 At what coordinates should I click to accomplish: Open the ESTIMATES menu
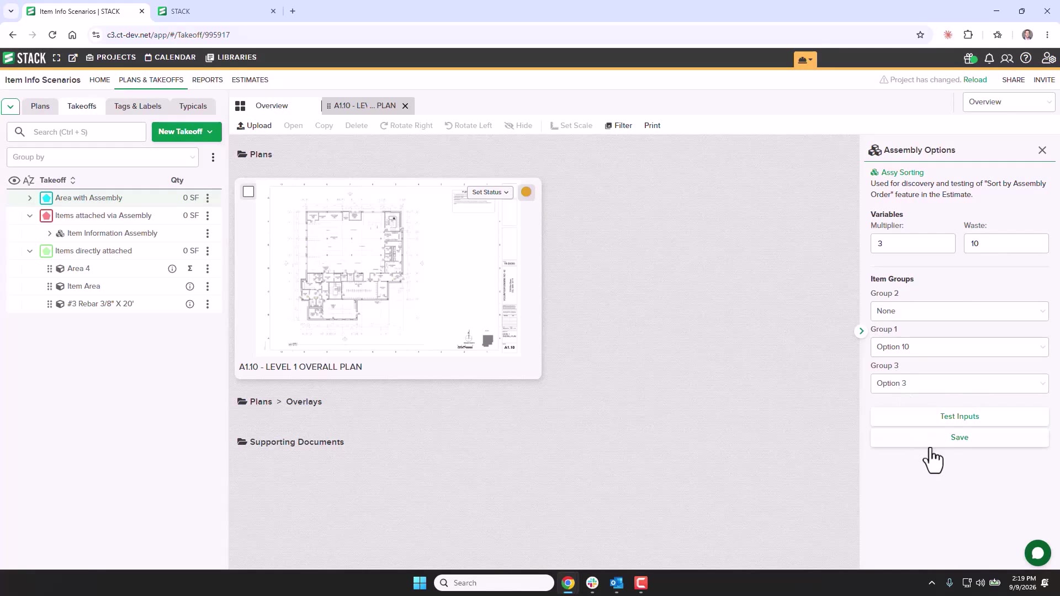(250, 80)
